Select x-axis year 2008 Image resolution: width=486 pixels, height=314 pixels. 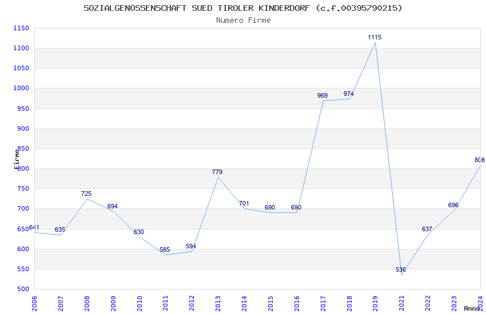pos(87,304)
